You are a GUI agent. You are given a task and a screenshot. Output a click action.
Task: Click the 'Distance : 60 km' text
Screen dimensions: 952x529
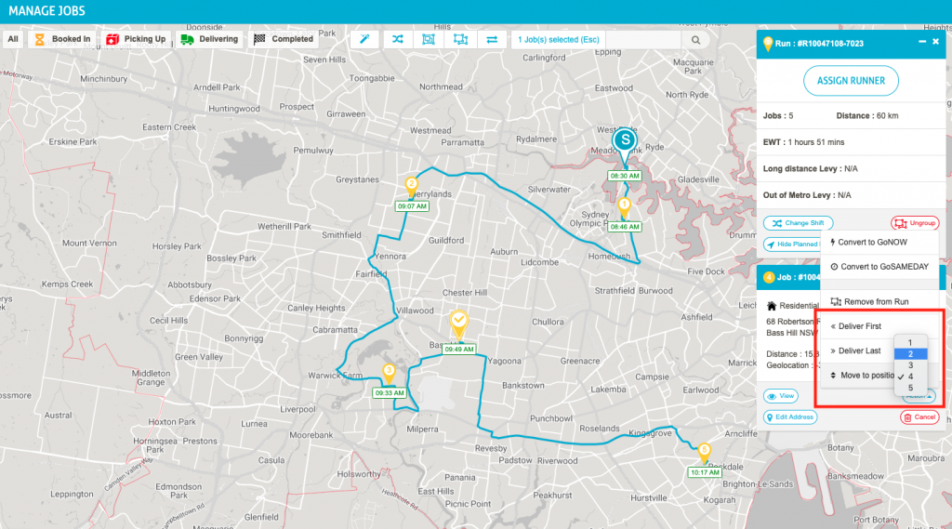click(867, 116)
